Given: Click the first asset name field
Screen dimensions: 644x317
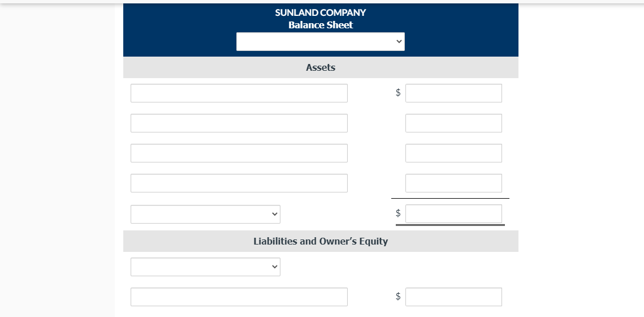Looking at the screenshot, I should tap(239, 93).
